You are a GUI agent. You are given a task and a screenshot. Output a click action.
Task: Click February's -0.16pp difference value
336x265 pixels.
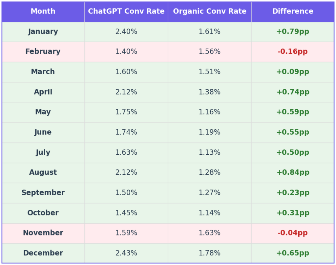pos(293,52)
